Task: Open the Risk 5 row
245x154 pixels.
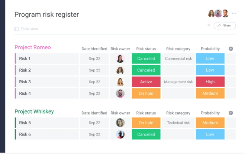Action: click(x=47, y=123)
